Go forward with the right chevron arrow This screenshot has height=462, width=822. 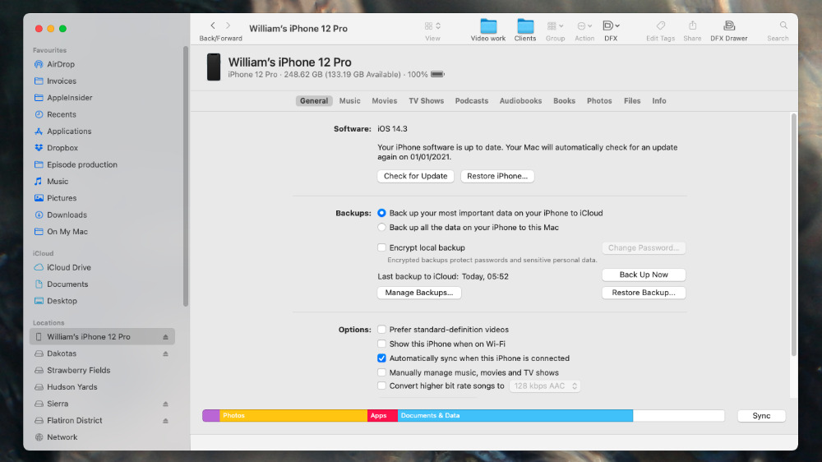coord(228,25)
